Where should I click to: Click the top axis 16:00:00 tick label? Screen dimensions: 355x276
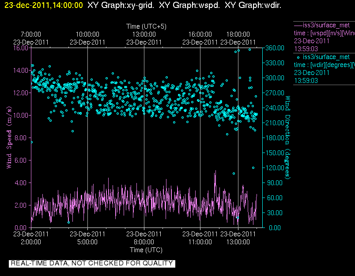[200, 34]
